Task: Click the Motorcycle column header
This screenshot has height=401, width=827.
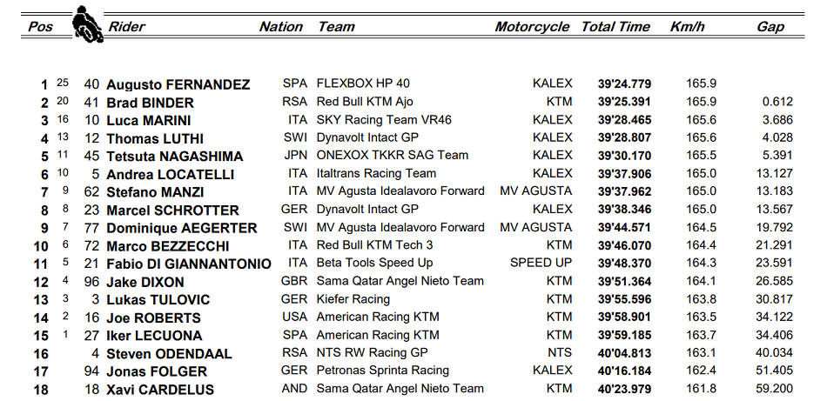Action: 532,27
